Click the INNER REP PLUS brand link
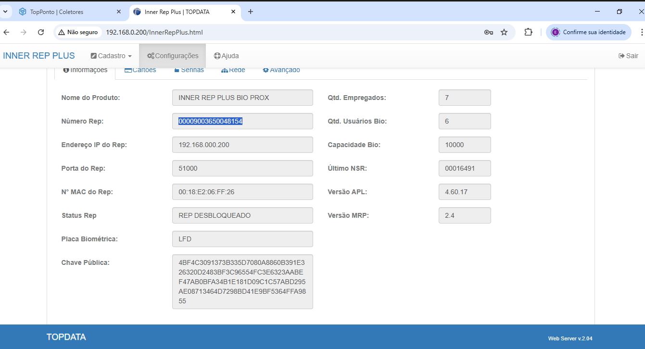 click(x=39, y=56)
